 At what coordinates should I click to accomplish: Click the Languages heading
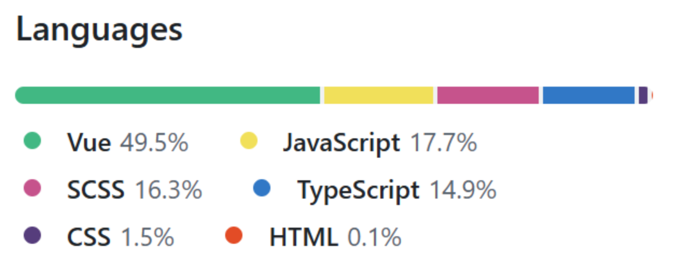pyautogui.click(x=100, y=30)
